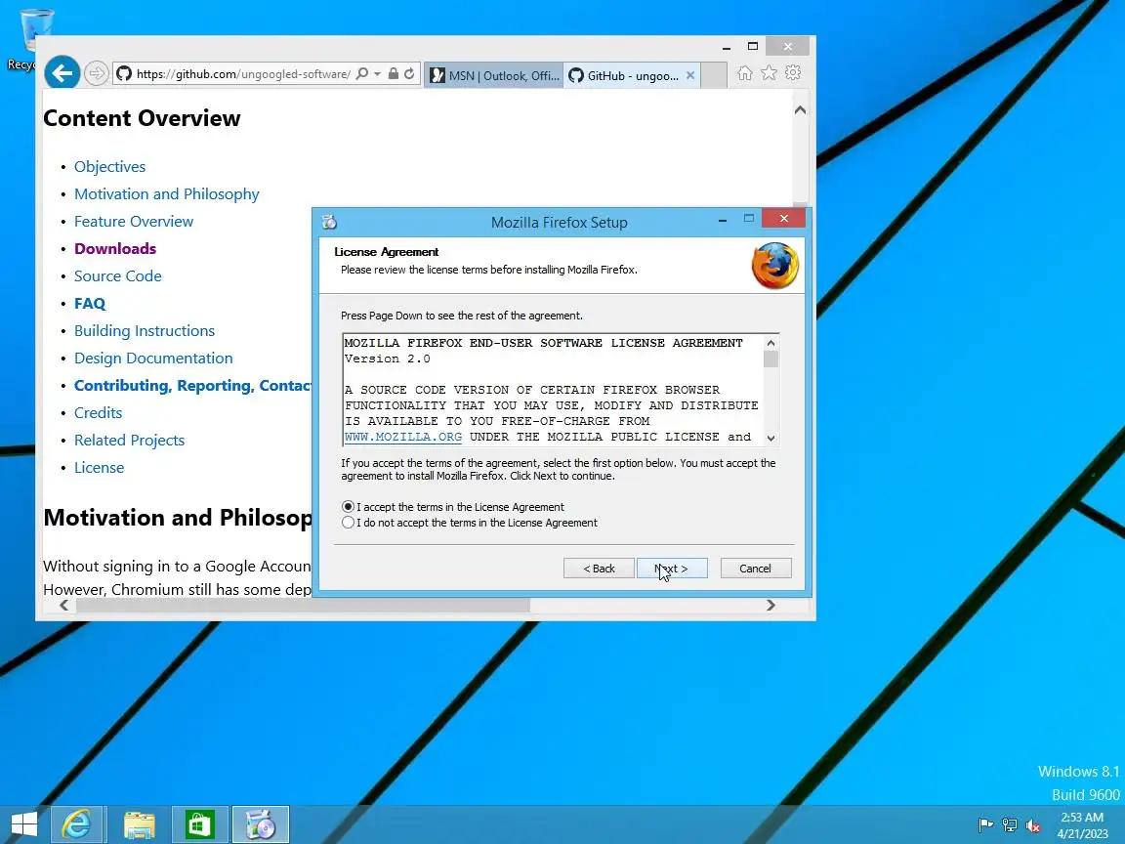Open the FAQ link

point(90,303)
